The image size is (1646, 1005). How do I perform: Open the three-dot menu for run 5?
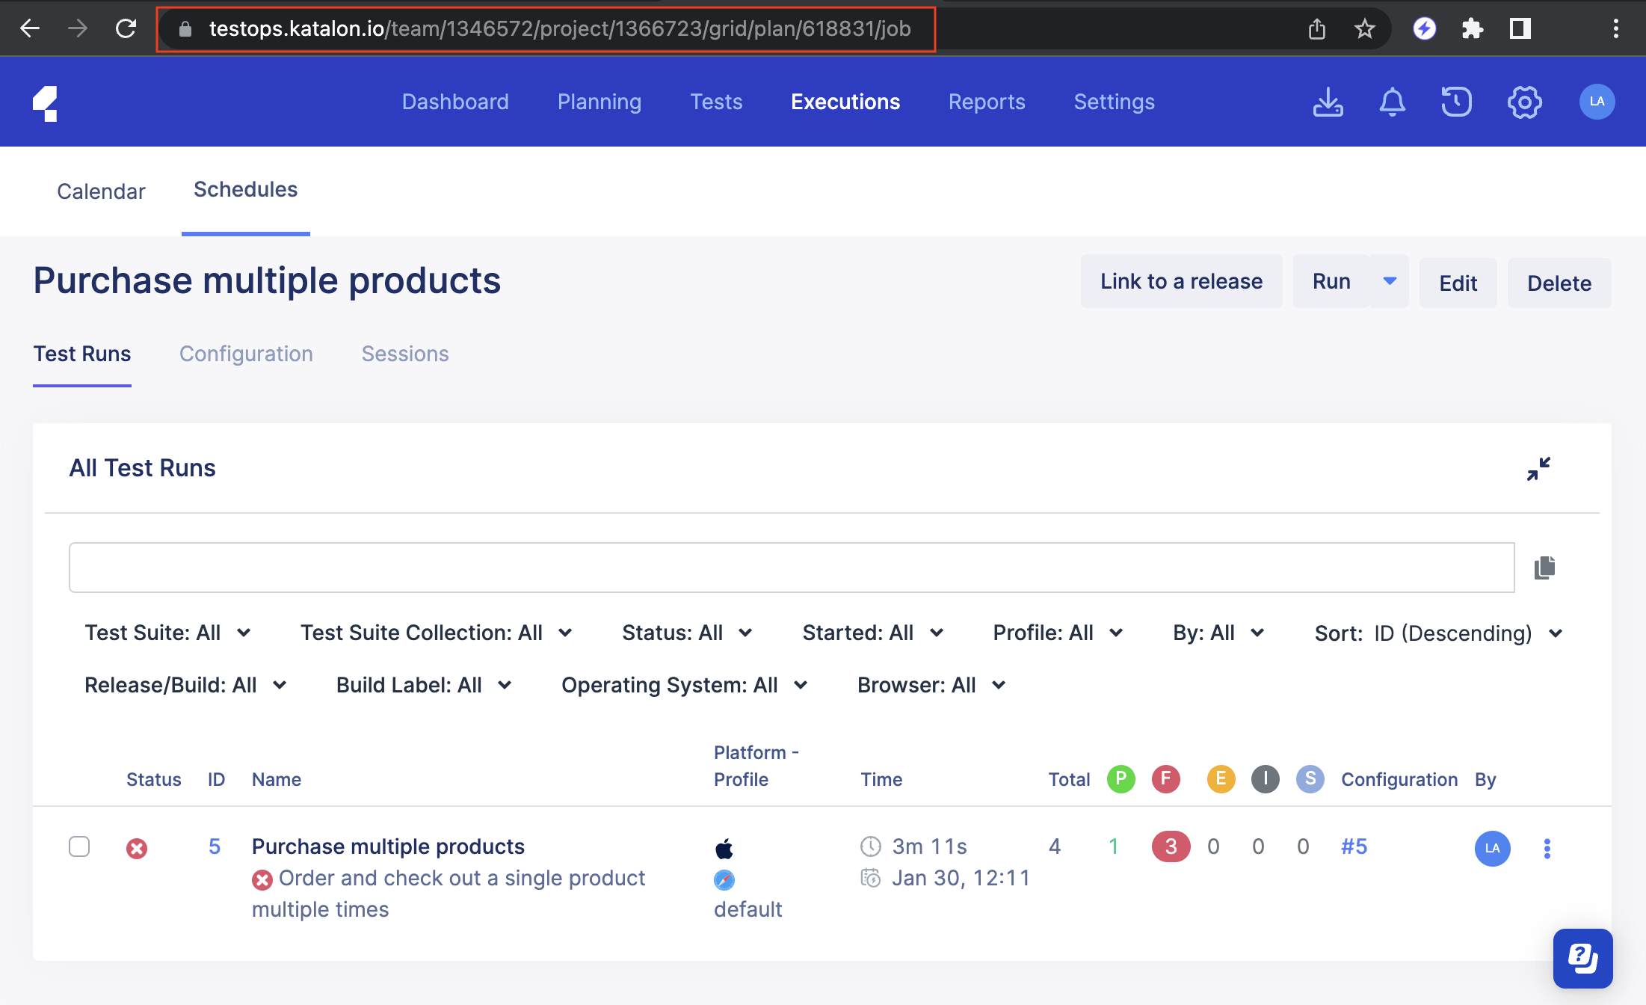click(1547, 848)
